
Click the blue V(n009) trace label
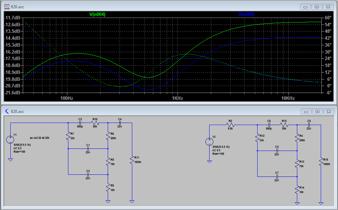pos(247,14)
